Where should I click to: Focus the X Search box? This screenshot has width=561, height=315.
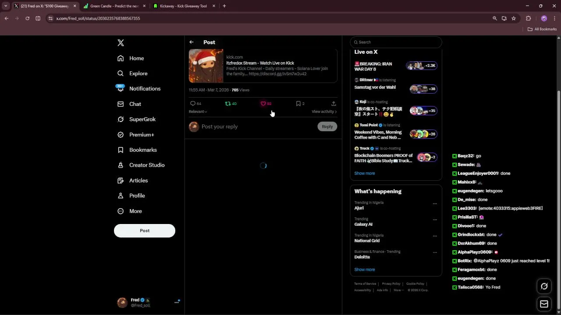tap(396, 42)
